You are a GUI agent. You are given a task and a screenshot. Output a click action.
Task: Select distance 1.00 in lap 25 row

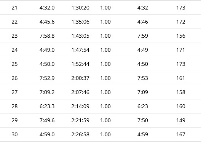(x=105, y=64)
